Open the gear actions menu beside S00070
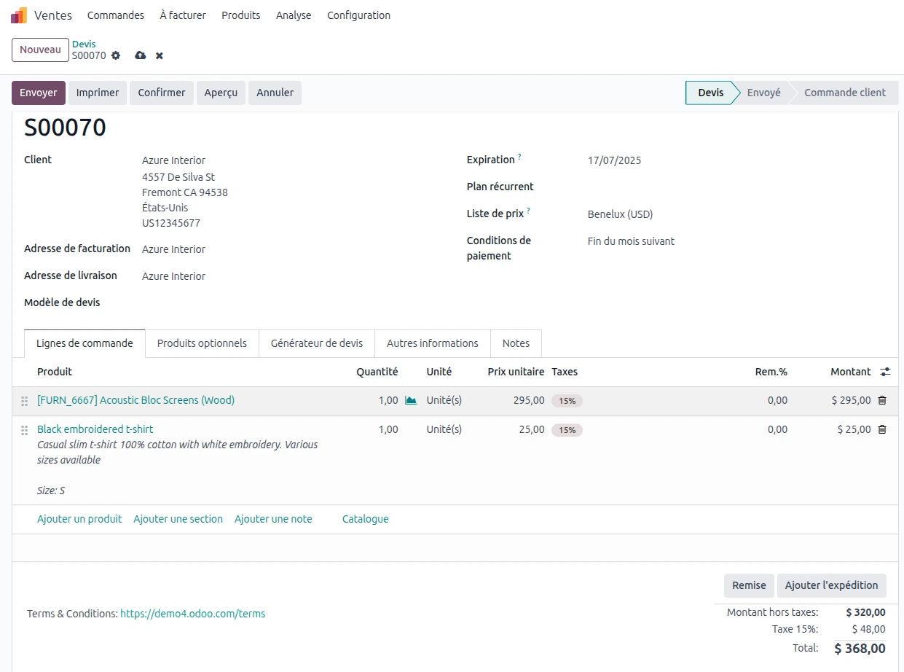Viewport: 904px width, 672px height. pos(116,55)
